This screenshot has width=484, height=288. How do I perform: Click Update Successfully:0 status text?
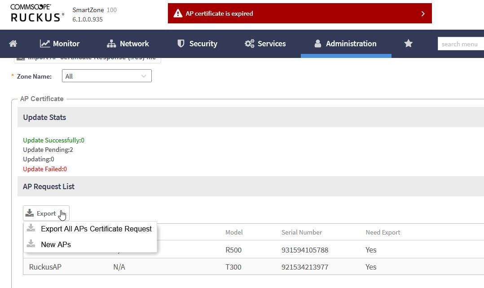pos(54,140)
